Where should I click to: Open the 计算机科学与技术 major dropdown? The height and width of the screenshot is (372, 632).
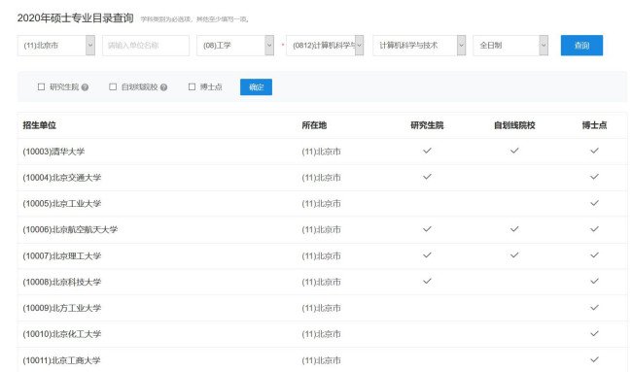(x=419, y=46)
